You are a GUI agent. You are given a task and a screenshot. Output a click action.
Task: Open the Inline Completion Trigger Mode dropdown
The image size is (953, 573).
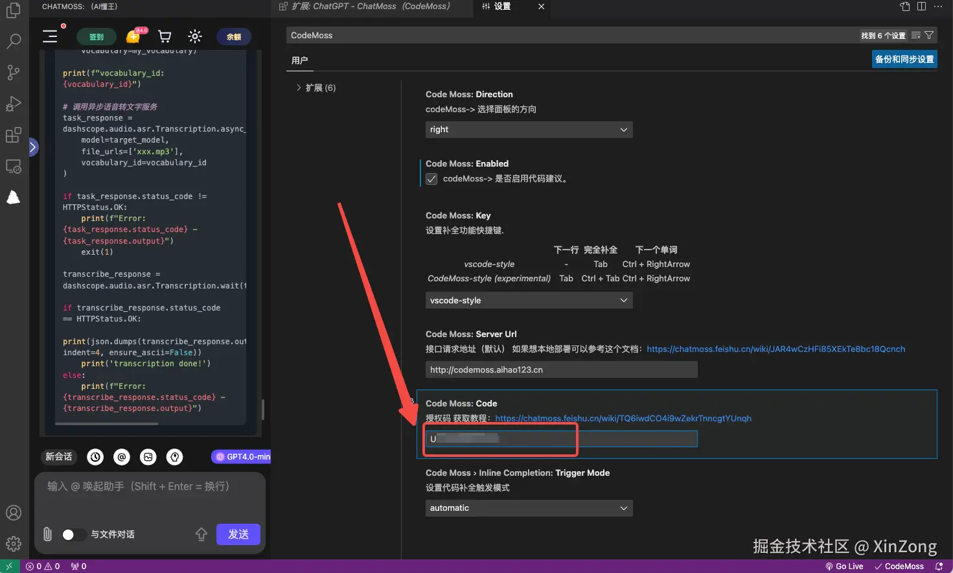pos(529,508)
